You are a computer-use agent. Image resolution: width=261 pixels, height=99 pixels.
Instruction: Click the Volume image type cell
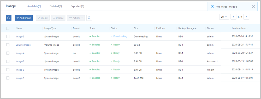(x=52, y=45)
